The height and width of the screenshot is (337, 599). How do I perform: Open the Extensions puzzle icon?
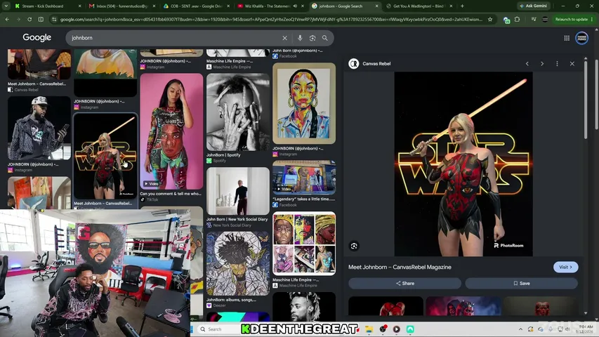tap(518, 19)
